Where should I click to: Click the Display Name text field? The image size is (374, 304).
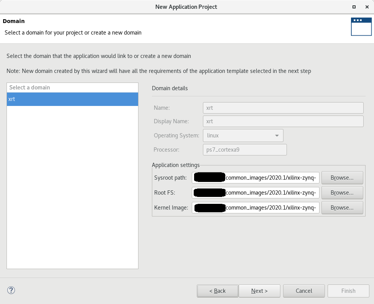pyautogui.click(x=283, y=121)
